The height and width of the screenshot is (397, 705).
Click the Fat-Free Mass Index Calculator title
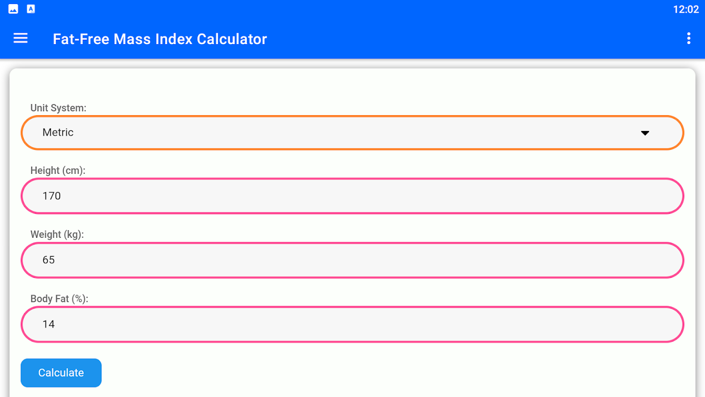coord(160,39)
